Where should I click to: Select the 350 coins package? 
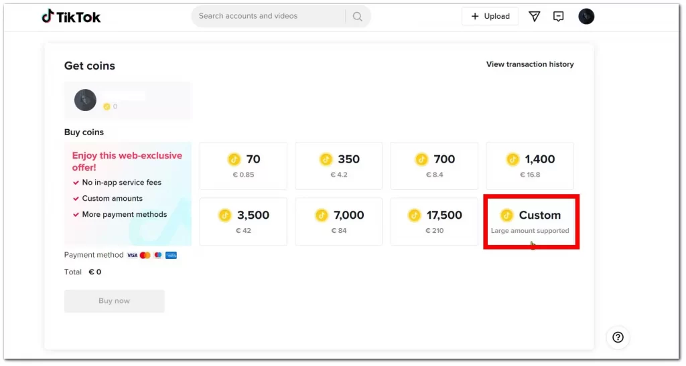click(338, 166)
